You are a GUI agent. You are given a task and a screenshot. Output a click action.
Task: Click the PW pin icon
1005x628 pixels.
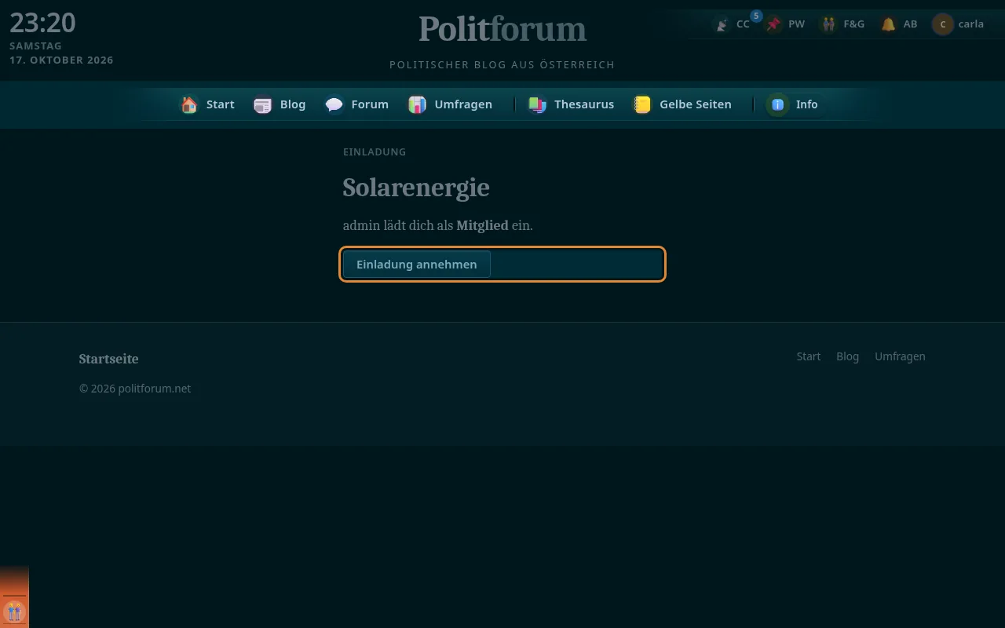[774, 24]
